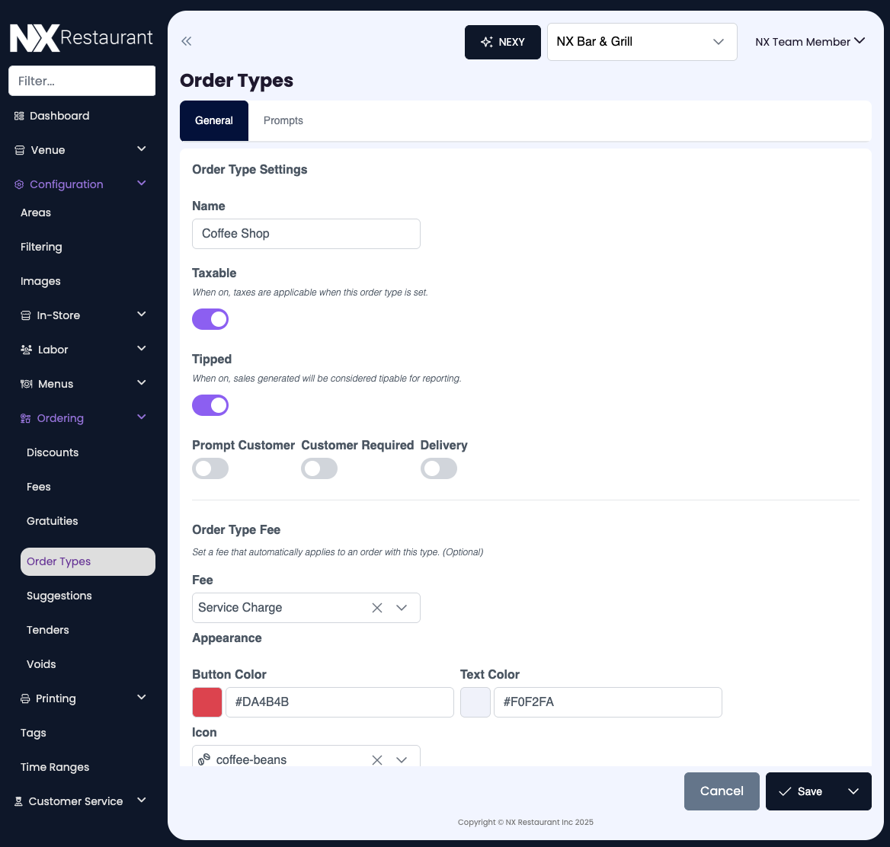Viewport: 890px width, 847px height.
Task: Click the Dashboard grid icon
Action: (19, 116)
